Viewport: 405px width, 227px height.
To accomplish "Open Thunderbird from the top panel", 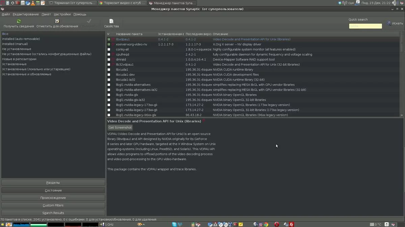I will (28, 3).
